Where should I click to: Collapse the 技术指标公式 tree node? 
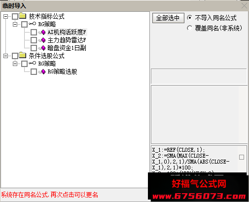pos(5,16)
